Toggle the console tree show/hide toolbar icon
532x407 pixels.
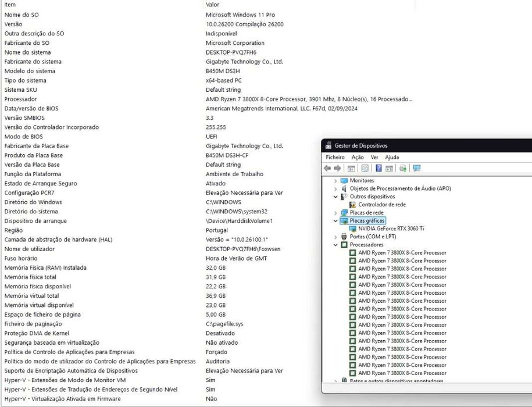(x=351, y=168)
